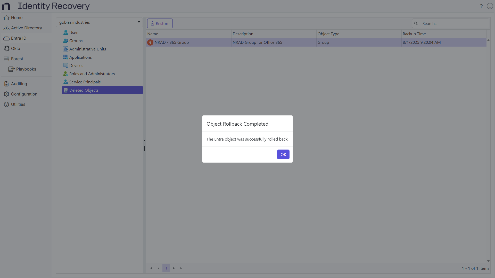Select page 1 in the pager
The height and width of the screenshot is (278, 495).
tap(166, 268)
